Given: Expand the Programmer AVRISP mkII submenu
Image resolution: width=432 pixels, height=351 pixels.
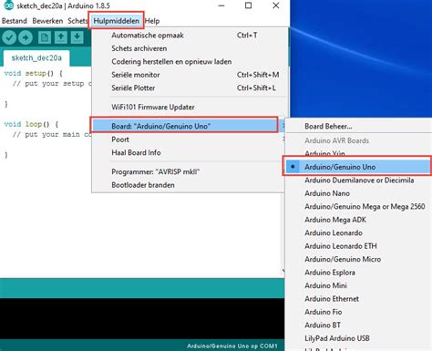Looking at the screenshot, I should [x=189, y=171].
